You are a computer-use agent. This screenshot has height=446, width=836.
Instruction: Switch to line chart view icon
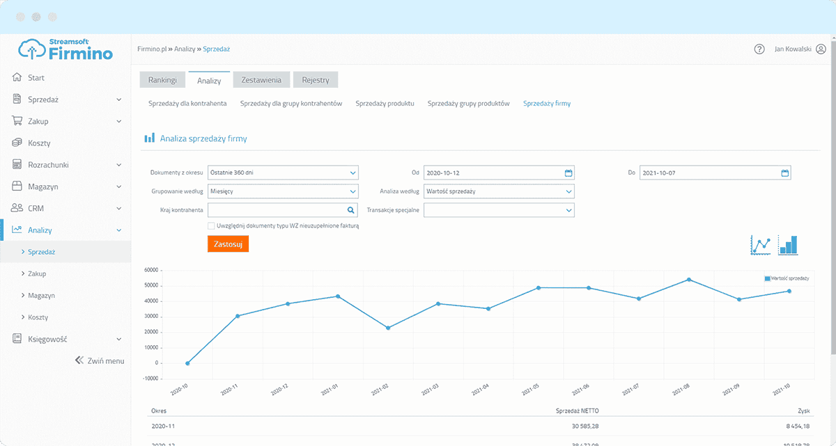[761, 246]
